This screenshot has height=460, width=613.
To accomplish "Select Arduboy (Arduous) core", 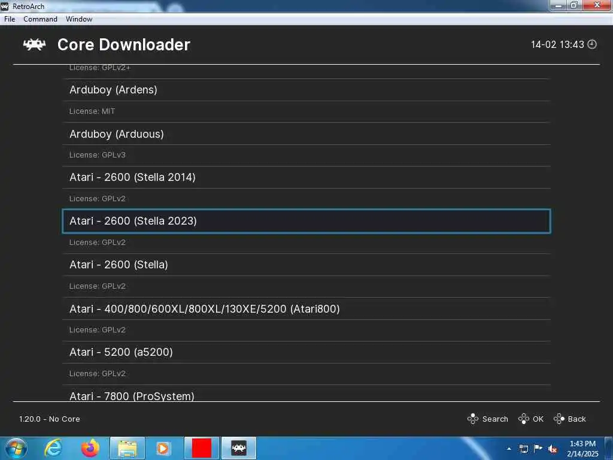I will (306, 134).
